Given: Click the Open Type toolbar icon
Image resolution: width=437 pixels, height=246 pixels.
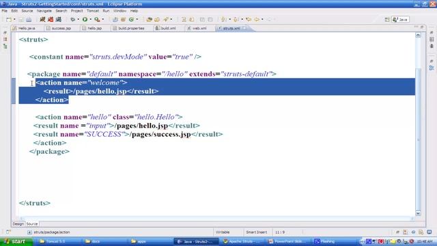Looking at the screenshot, I should click(149, 20).
